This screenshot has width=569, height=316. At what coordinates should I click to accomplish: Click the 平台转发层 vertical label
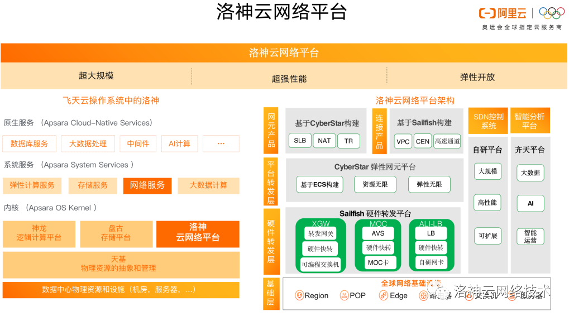(x=271, y=182)
